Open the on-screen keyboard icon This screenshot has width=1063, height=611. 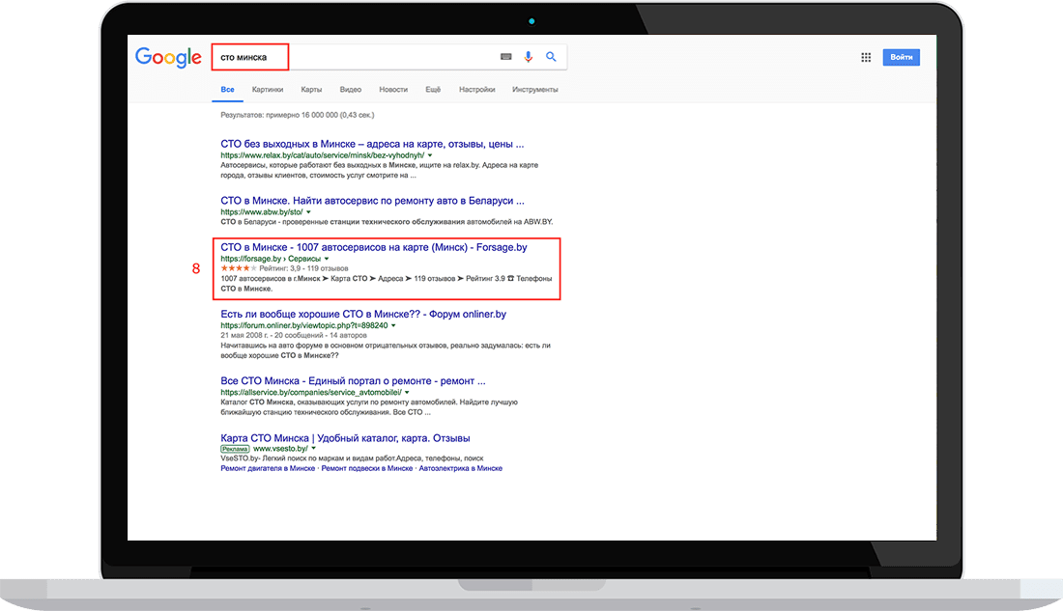tap(505, 57)
